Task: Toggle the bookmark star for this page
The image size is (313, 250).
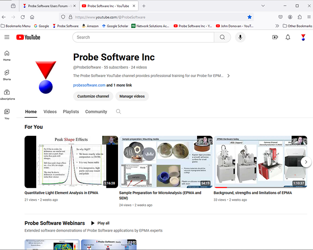Action: pos(250,17)
